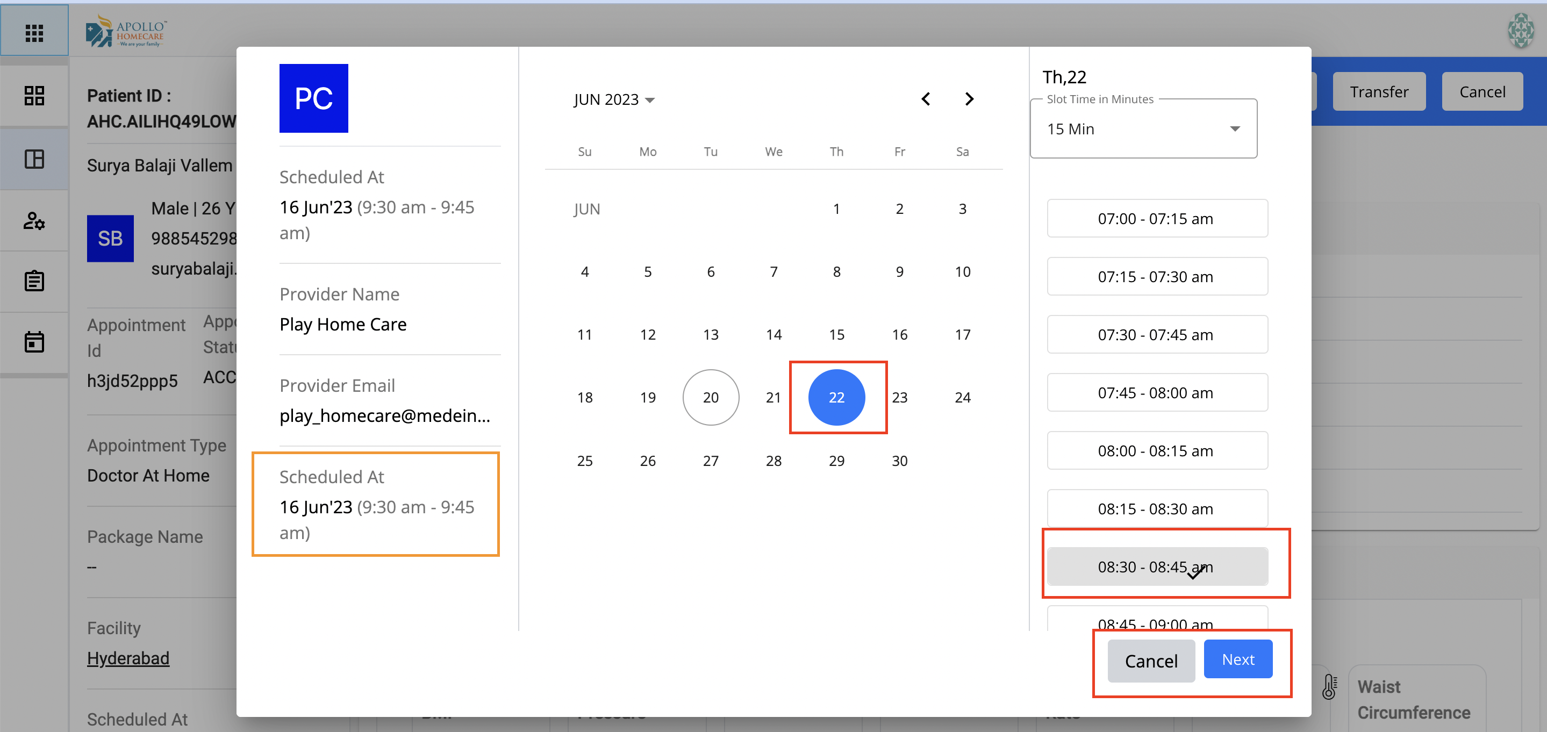Viewport: 1547px width, 732px height.
Task: Choose the 08:00 - 08:15 am slot
Action: coord(1157,450)
